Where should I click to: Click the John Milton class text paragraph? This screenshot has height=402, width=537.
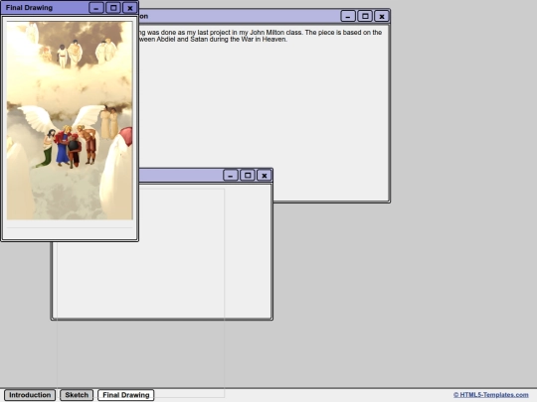261,36
